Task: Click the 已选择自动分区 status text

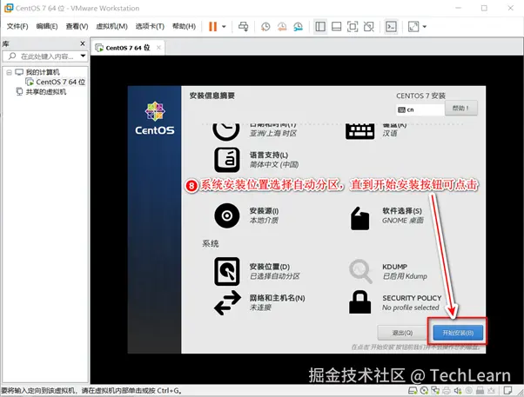Action: 274,276
